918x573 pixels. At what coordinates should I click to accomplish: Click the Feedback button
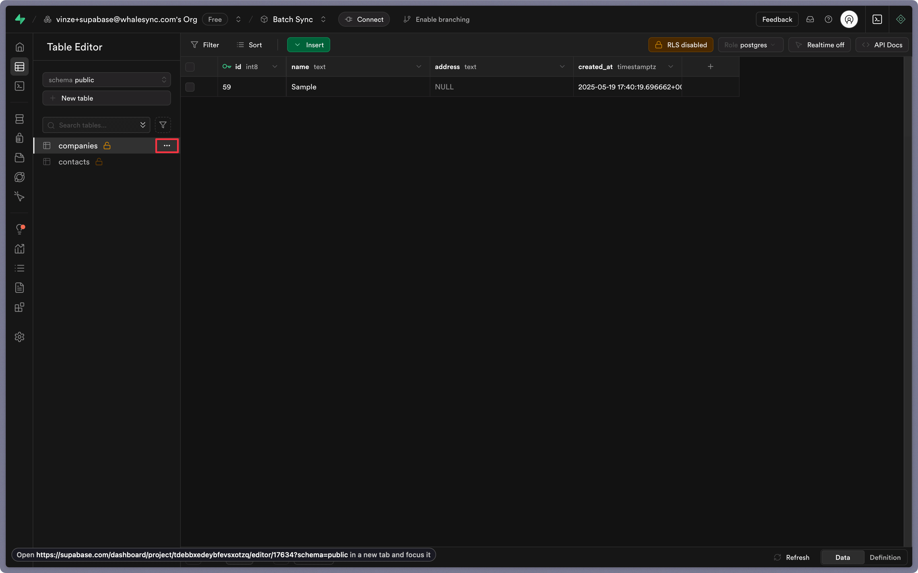tap(777, 19)
